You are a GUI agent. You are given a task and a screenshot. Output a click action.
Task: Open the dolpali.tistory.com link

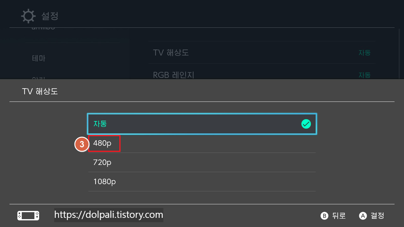pyautogui.click(x=109, y=215)
